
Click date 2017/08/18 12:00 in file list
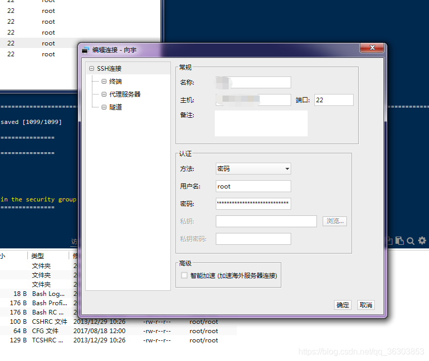pos(99,331)
